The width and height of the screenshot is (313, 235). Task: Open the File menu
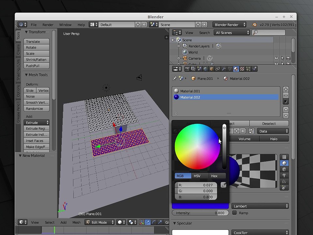(x=34, y=25)
